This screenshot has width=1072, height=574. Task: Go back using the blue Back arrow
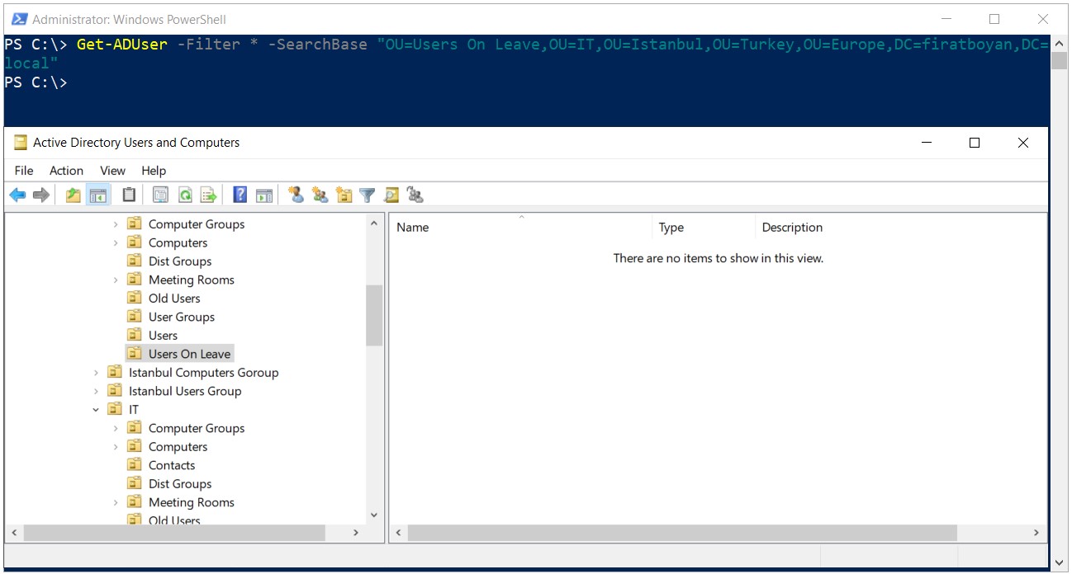[x=17, y=195]
